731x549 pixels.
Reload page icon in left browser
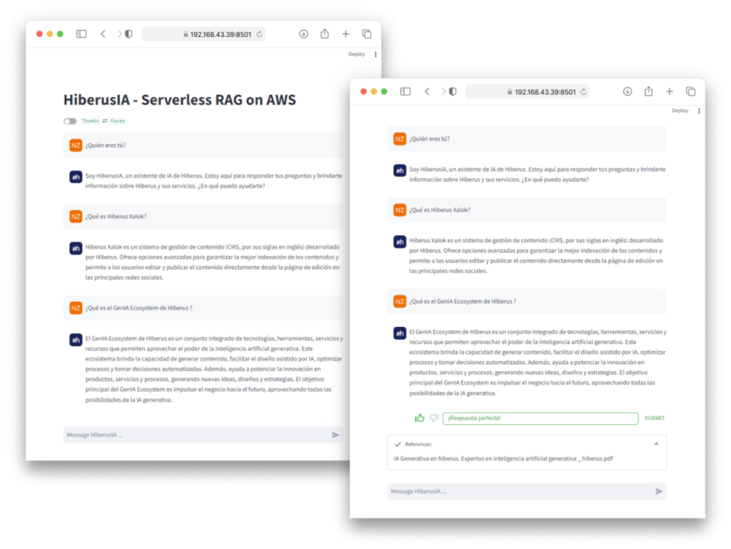pyautogui.click(x=260, y=34)
